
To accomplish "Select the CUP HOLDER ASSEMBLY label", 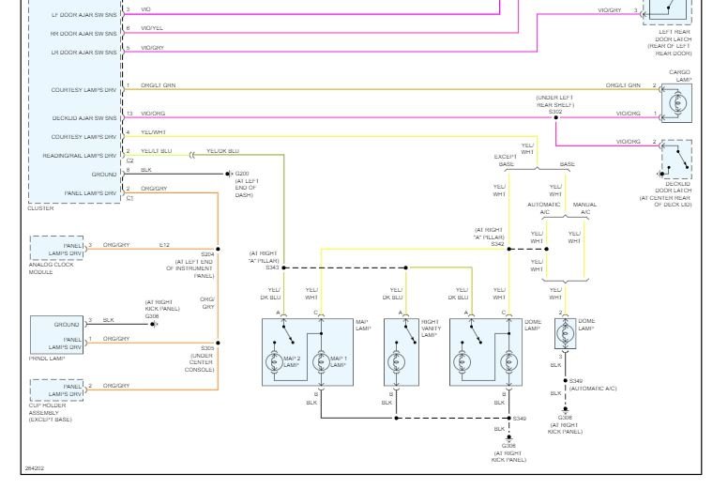I will point(50,412).
